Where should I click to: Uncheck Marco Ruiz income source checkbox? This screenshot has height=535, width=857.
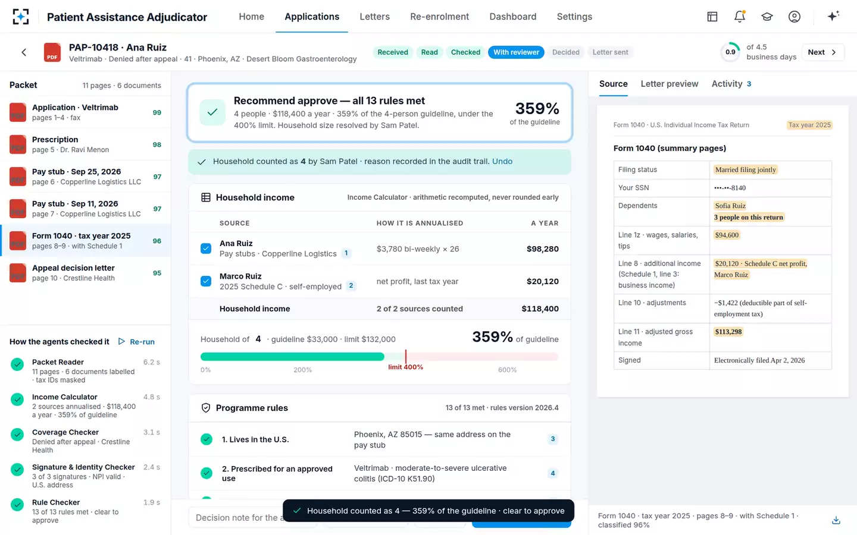[x=206, y=281]
